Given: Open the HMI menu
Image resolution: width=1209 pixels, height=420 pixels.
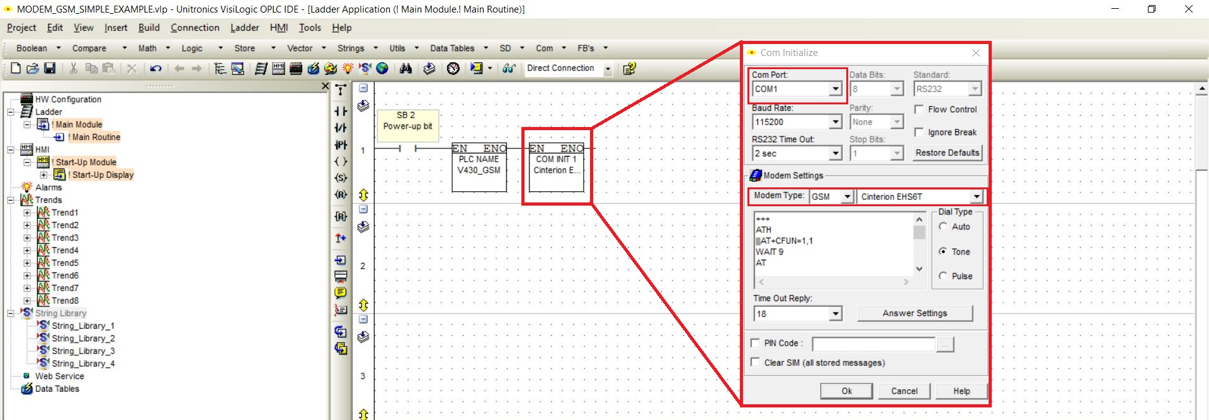Looking at the screenshot, I should [x=279, y=28].
